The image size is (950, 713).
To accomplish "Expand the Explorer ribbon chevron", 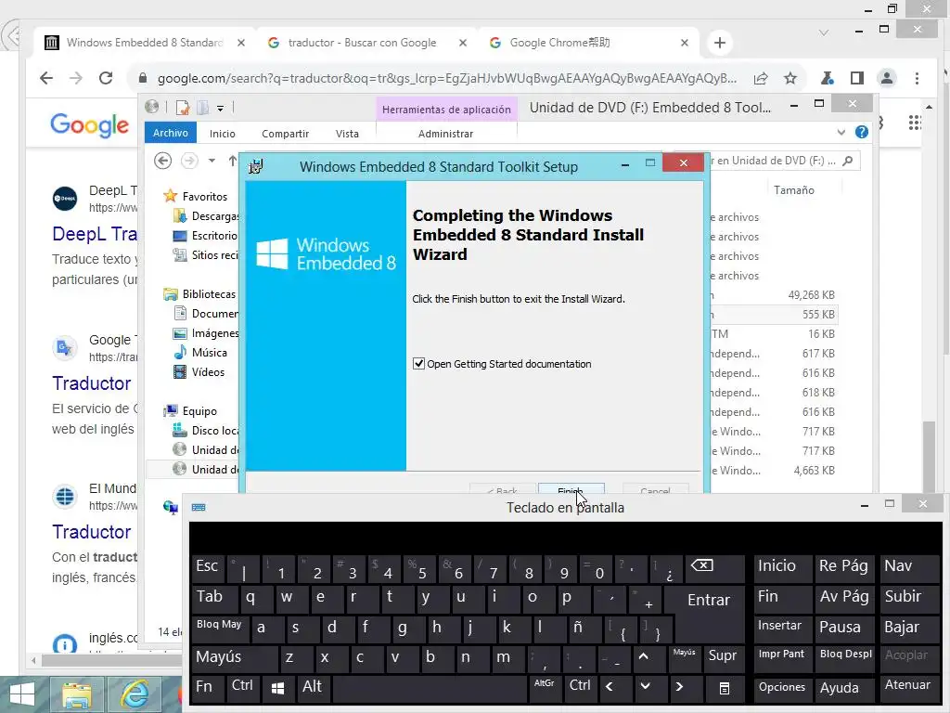I will (x=841, y=132).
